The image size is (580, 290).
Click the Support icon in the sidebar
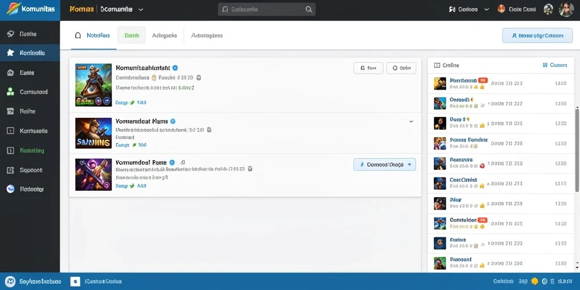(10, 170)
